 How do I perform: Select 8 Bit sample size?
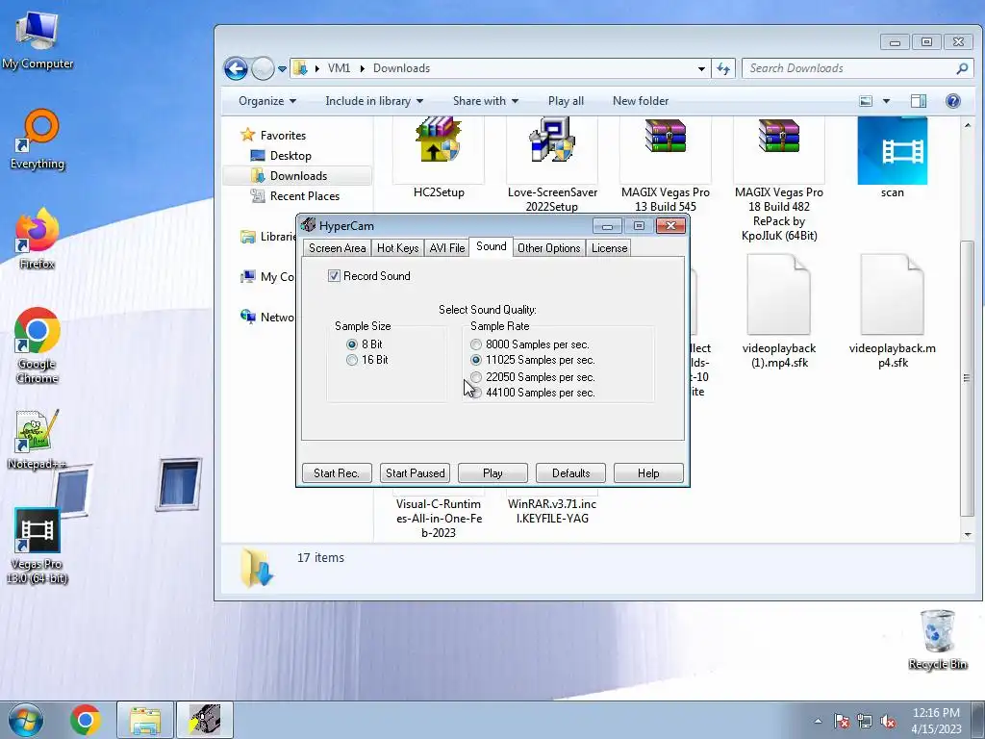[352, 344]
